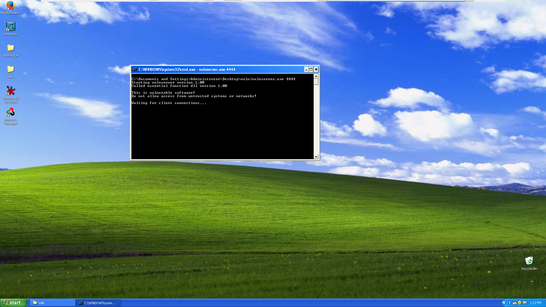Screen dimensions: 546x307
Task: Expand hidden notification area icons
Action: (x=504, y=303)
